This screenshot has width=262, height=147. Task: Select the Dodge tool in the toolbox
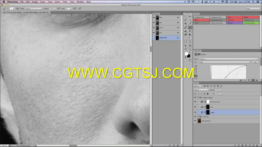(190, 38)
